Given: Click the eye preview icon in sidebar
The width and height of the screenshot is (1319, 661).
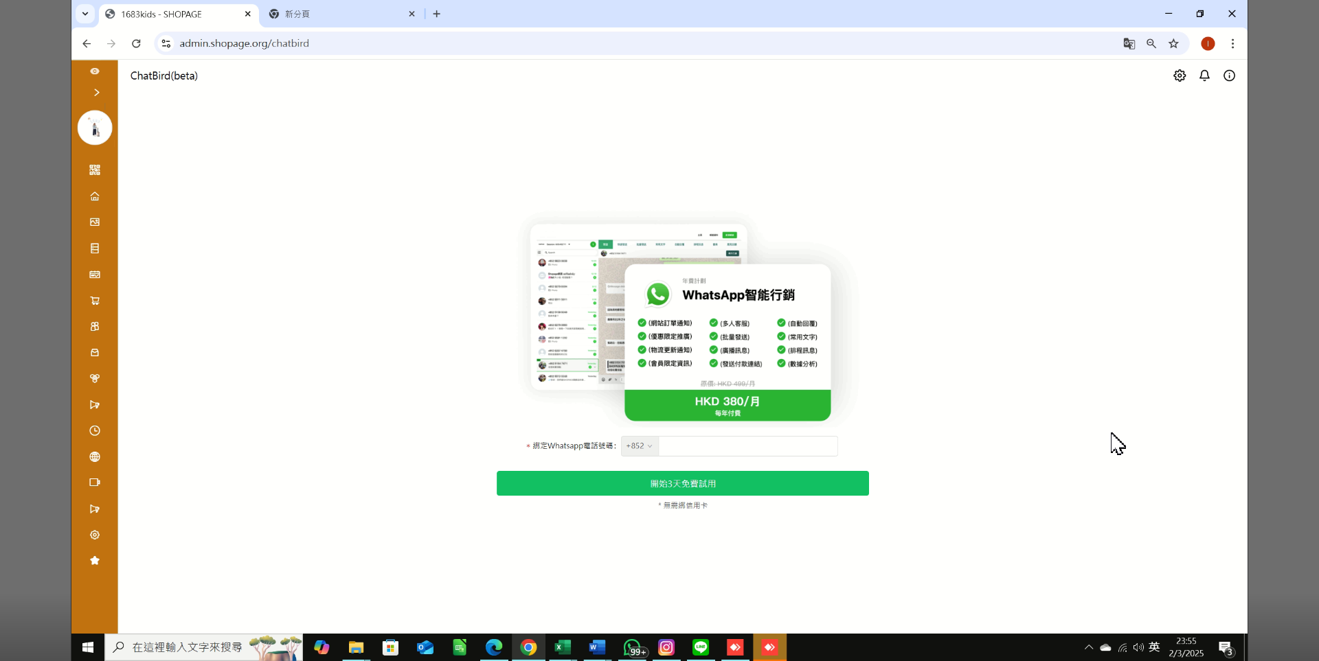Looking at the screenshot, I should pyautogui.click(x=95, y=71).
